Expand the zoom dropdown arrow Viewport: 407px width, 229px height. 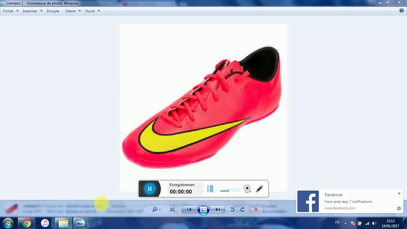click(160, 210)
